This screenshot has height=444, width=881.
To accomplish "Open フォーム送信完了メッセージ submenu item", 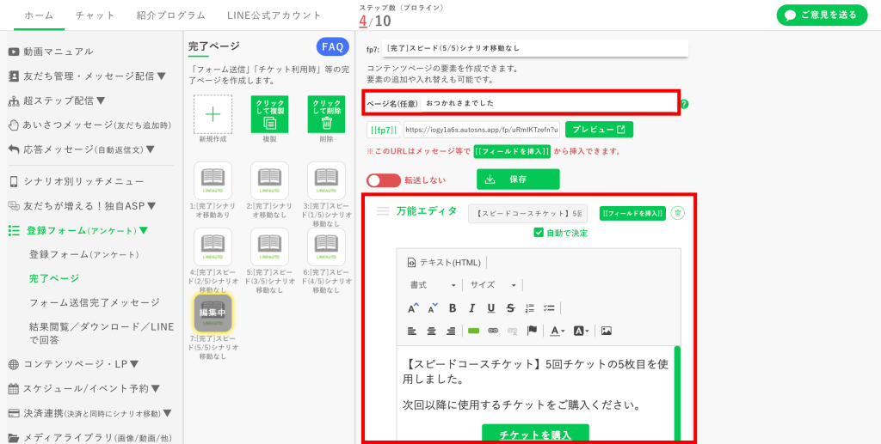I will tap(95, 302).
